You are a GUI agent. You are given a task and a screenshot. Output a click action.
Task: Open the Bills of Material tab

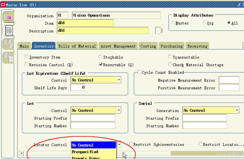click(x=77, y=46)
